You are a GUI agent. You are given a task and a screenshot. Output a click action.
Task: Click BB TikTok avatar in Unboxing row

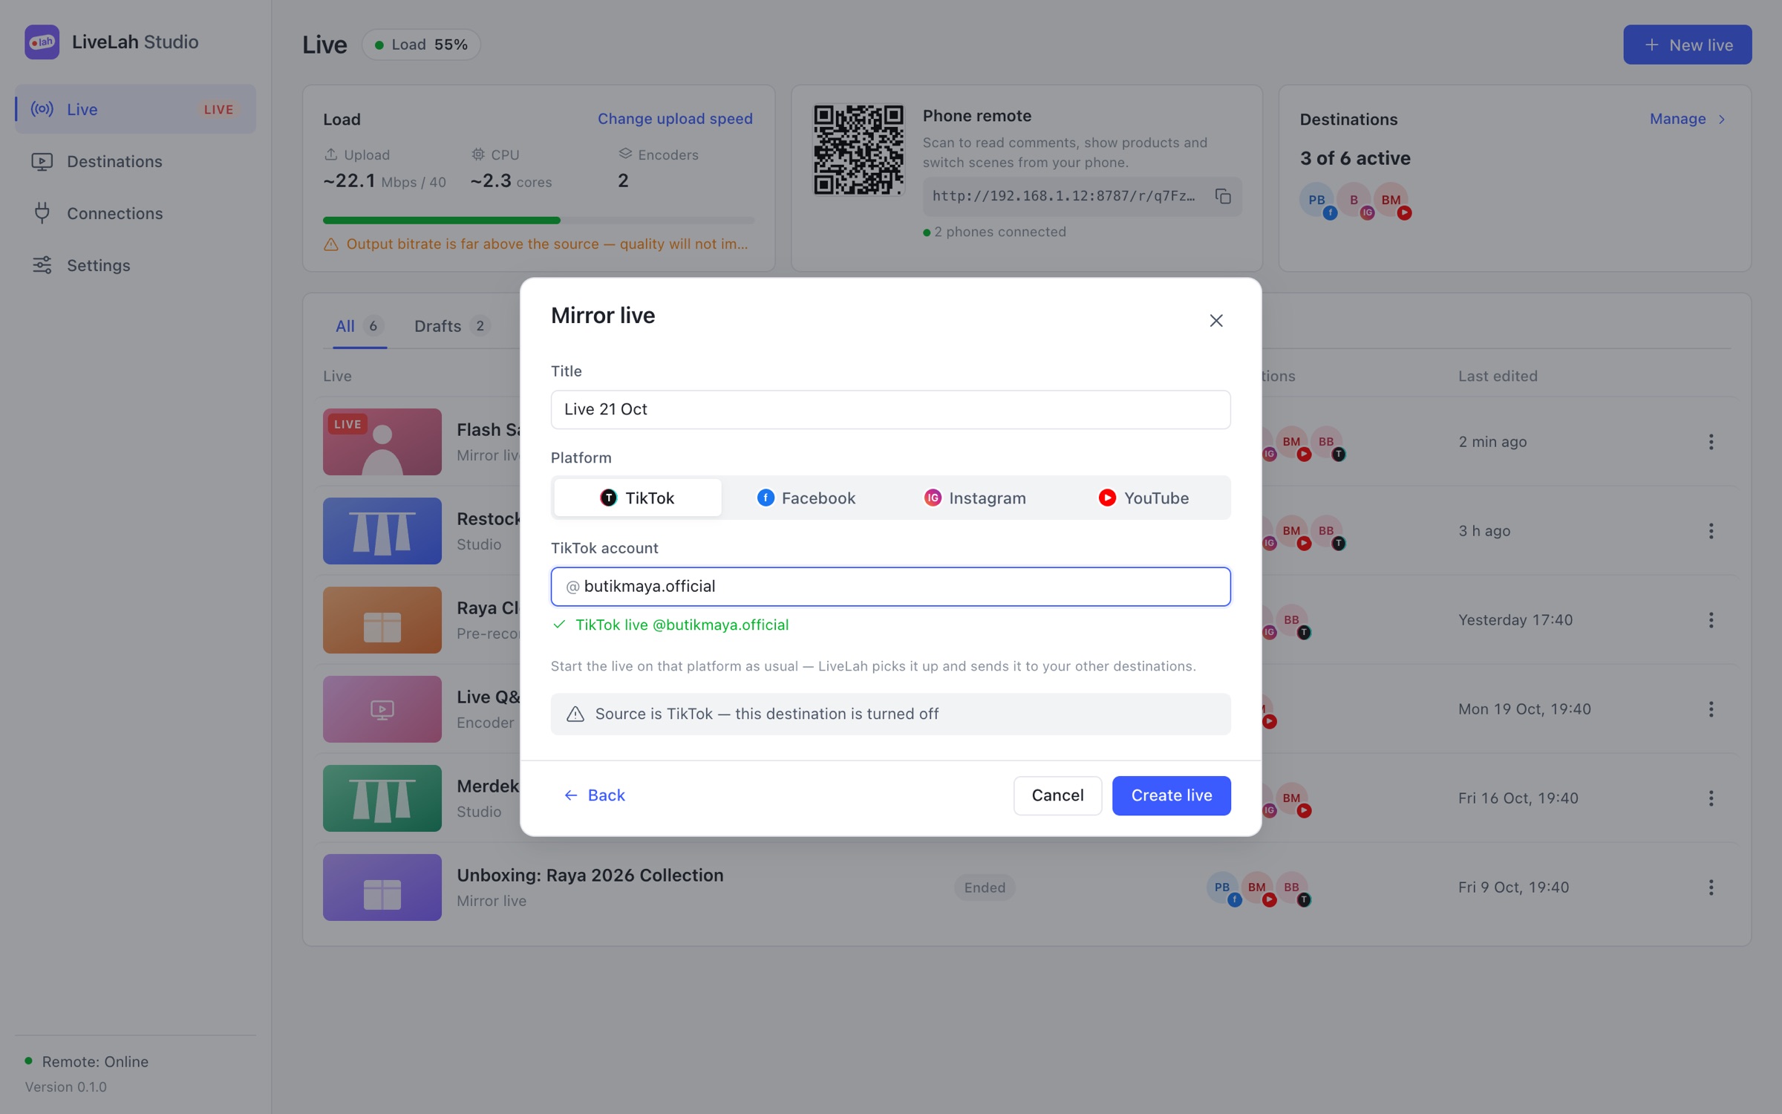[1293, 888]
